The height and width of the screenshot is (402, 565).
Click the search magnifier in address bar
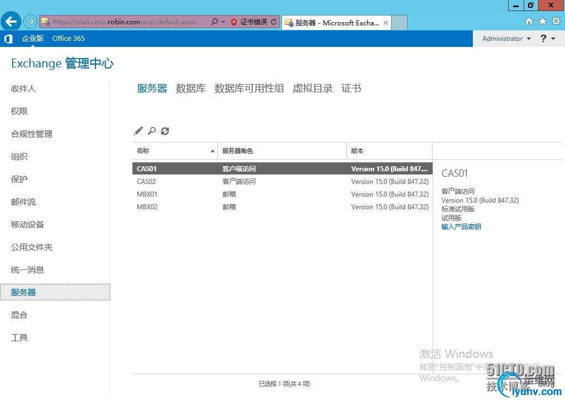coord(215,22)
